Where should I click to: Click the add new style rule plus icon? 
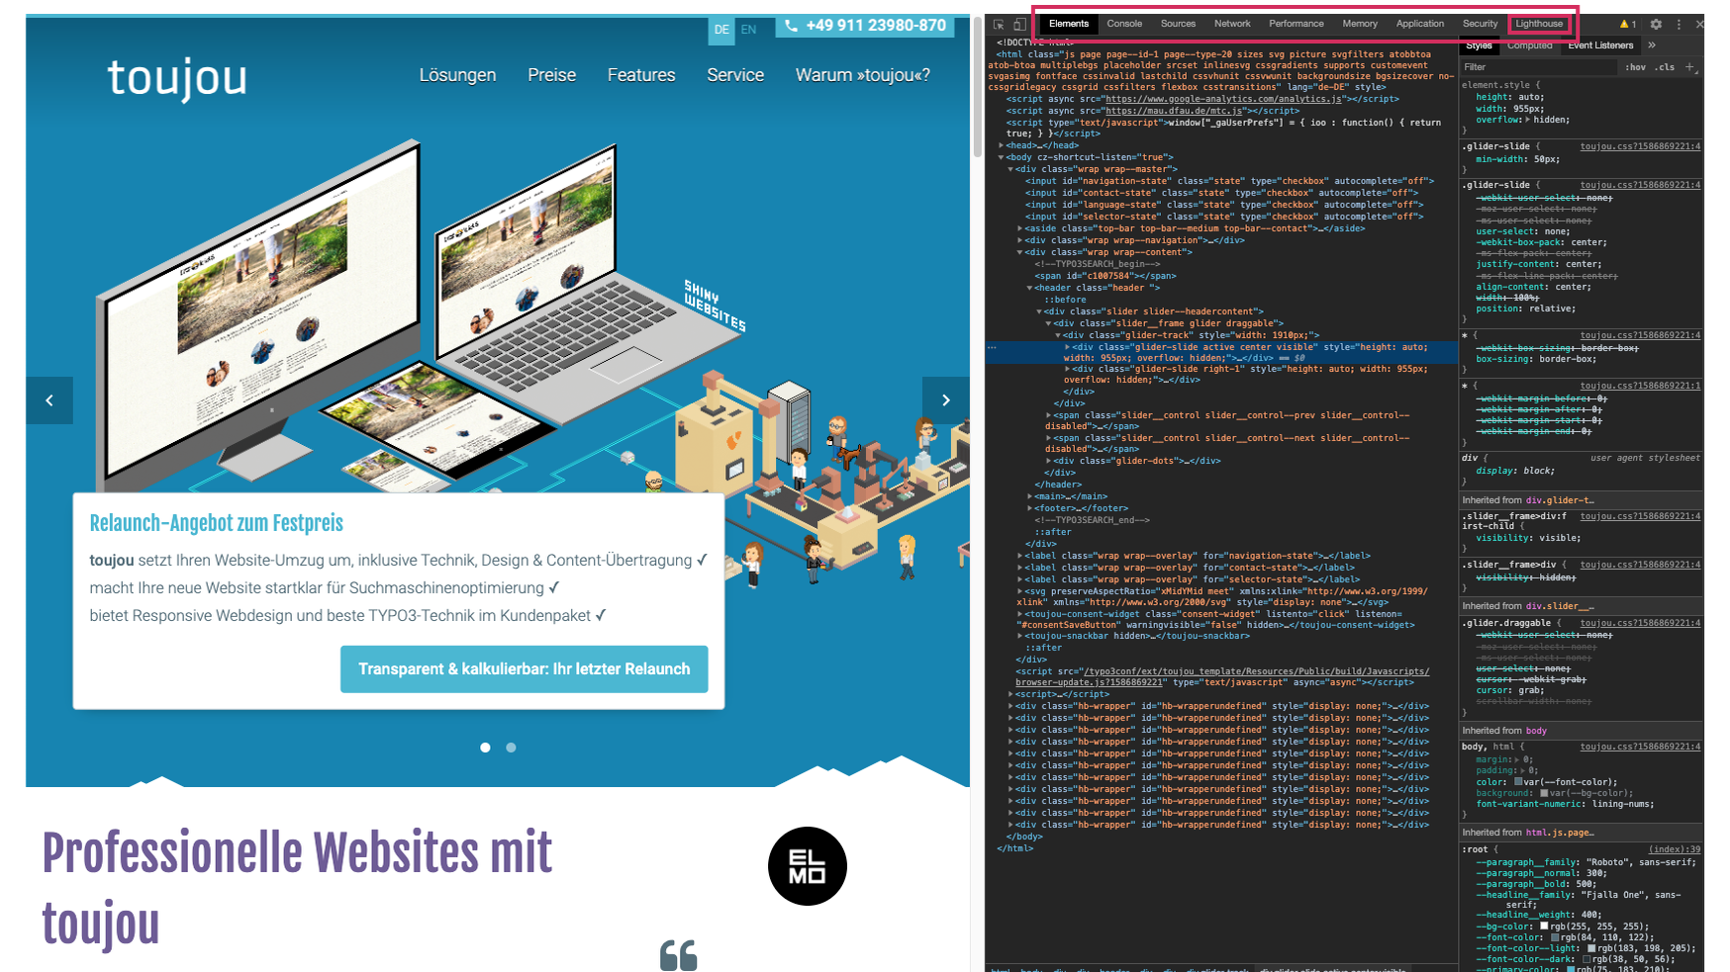tap(1689, 67)
